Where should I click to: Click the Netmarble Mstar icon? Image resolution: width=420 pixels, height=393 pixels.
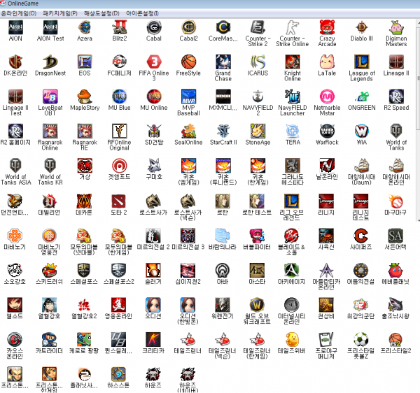point(327,97)
